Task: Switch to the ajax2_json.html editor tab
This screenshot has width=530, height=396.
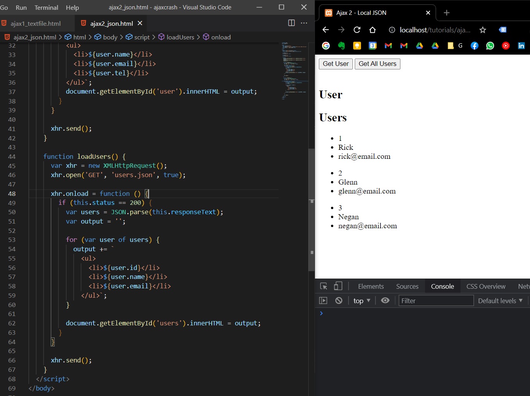Action: [x=111, y=23]
